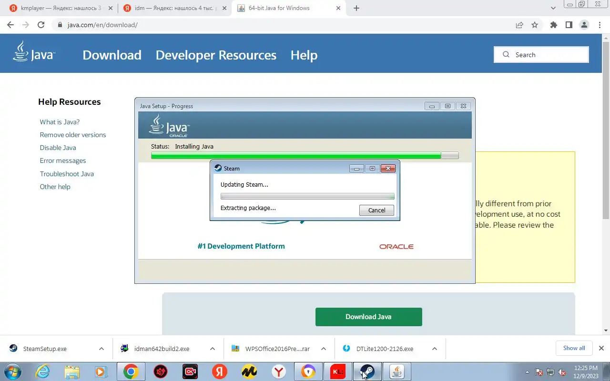610x381 pixels.
Task: Click the muted volume tray icon
Action: (x=562, y=372)
